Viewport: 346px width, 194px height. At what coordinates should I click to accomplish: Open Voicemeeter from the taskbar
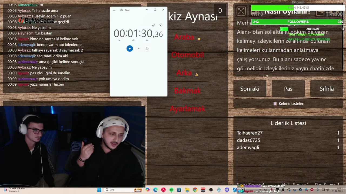203,190
